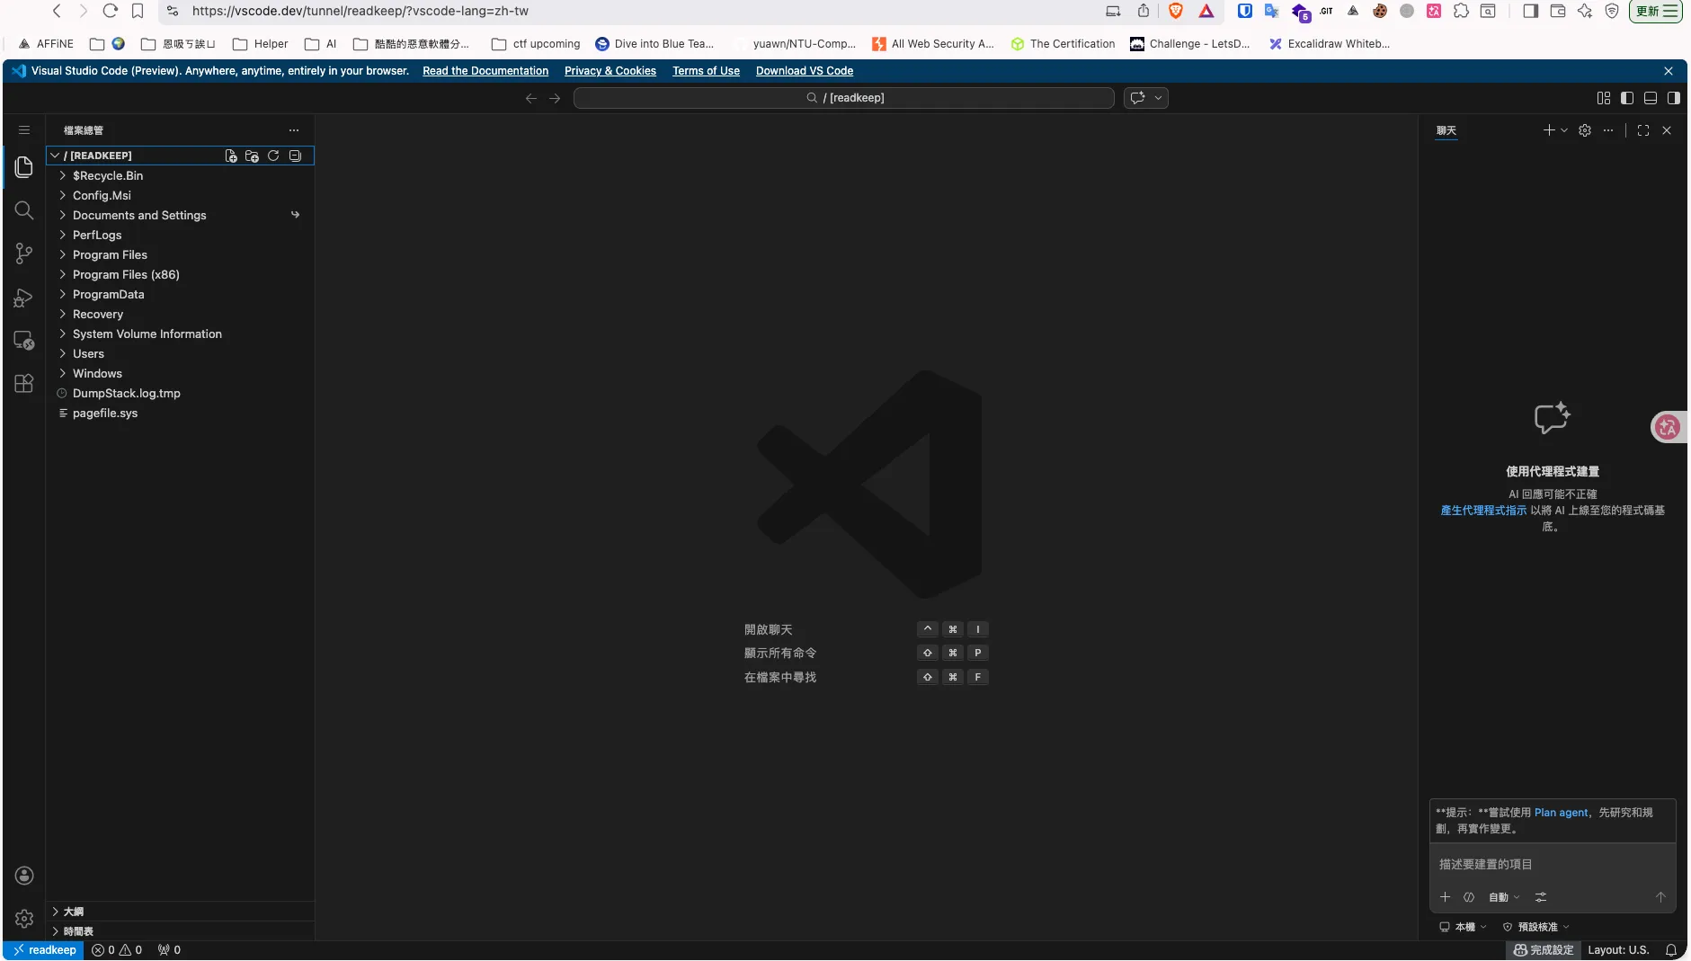Viewport: 1691px width, 961px height.
Task: Show errors and warnings in status bar
Action: [117, 950]
